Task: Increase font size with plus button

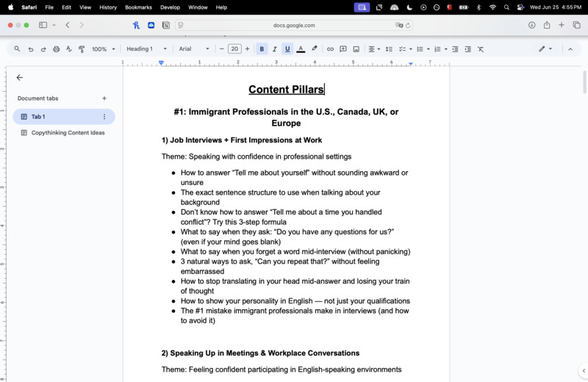Action: [248, 48]
